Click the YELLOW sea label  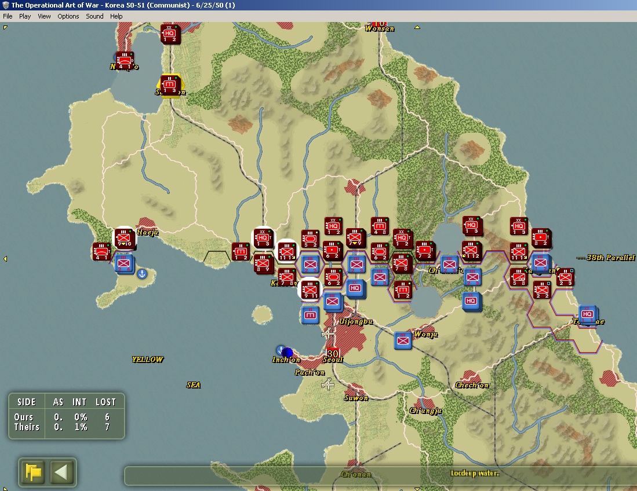[x=147, y=360]
